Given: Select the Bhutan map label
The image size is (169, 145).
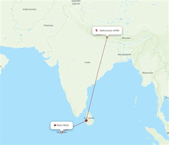Looking at the screenshot, I should tap(126, 38).
